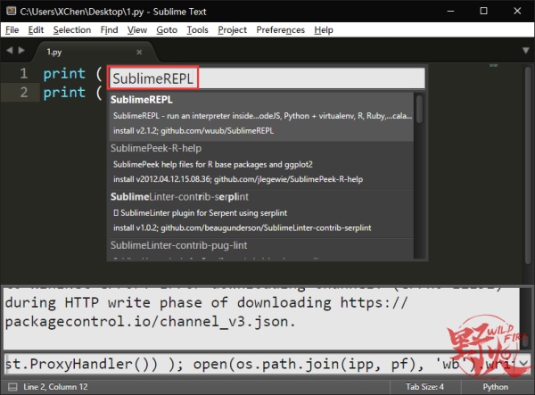Click the SublimePeek help files description line
The height and width of the screenshot is (395, 535).
[213, 164]
